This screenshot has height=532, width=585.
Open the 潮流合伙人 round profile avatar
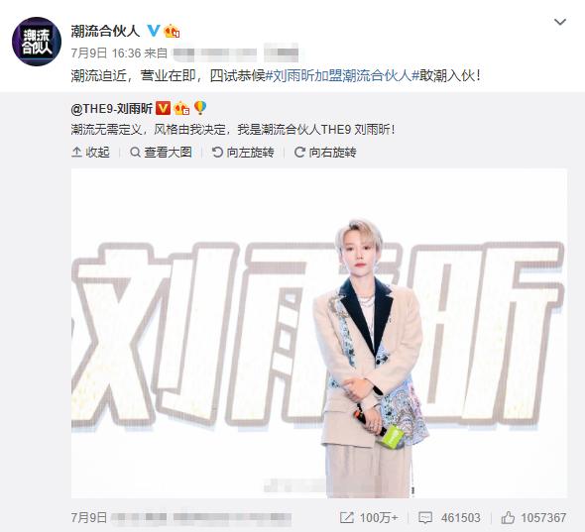(37, 42)
